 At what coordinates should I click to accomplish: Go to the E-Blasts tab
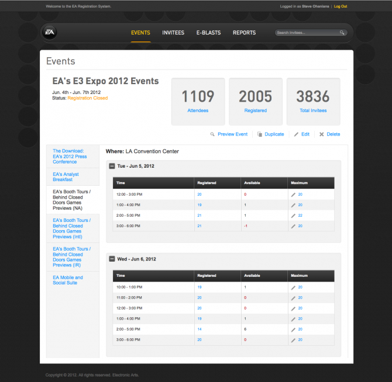(208, 33)
